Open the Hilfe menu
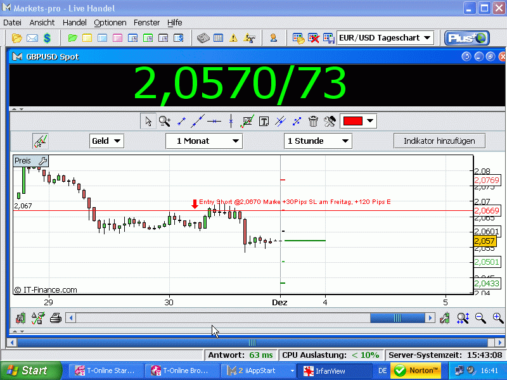507x380 pixels. click(x=175, y=23)
